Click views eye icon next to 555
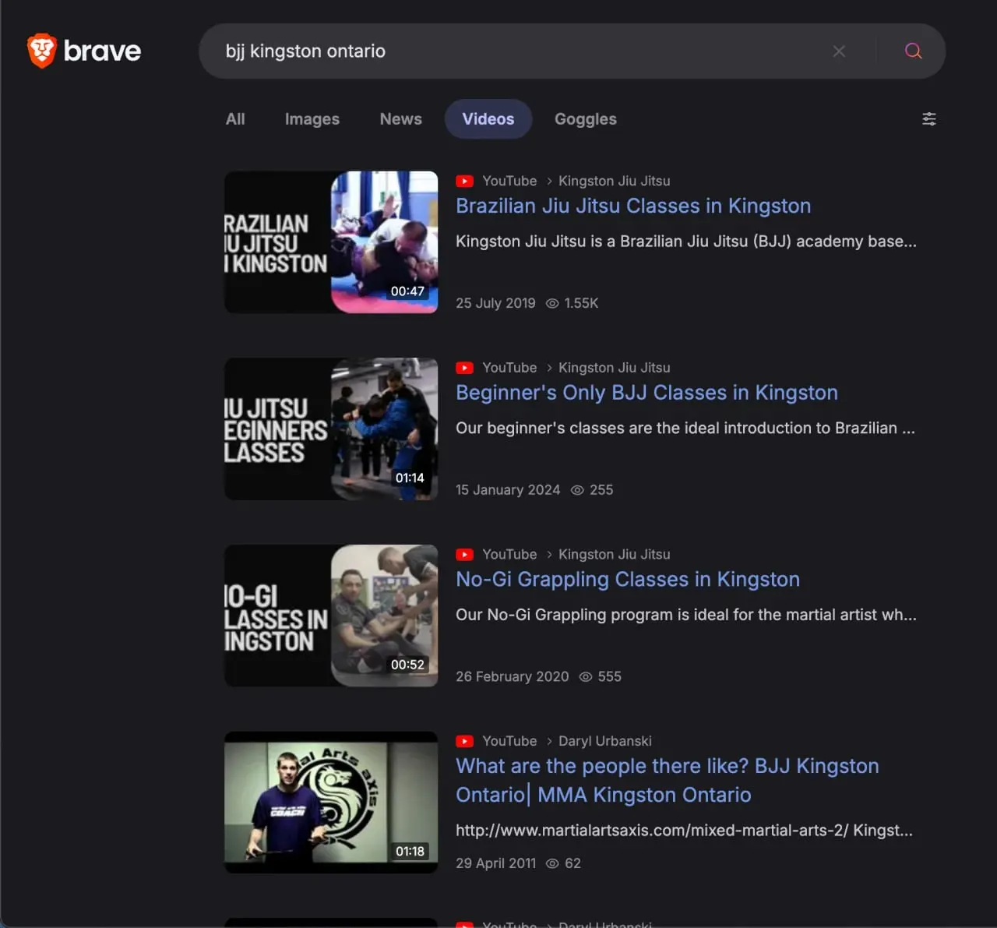Viewport: 997px width, 928px height. point(586,677)
